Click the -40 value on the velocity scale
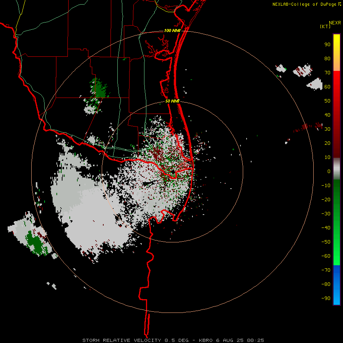The width and height of the screenshot is (343, 343). pyautogui.click(x=326, y=228)
